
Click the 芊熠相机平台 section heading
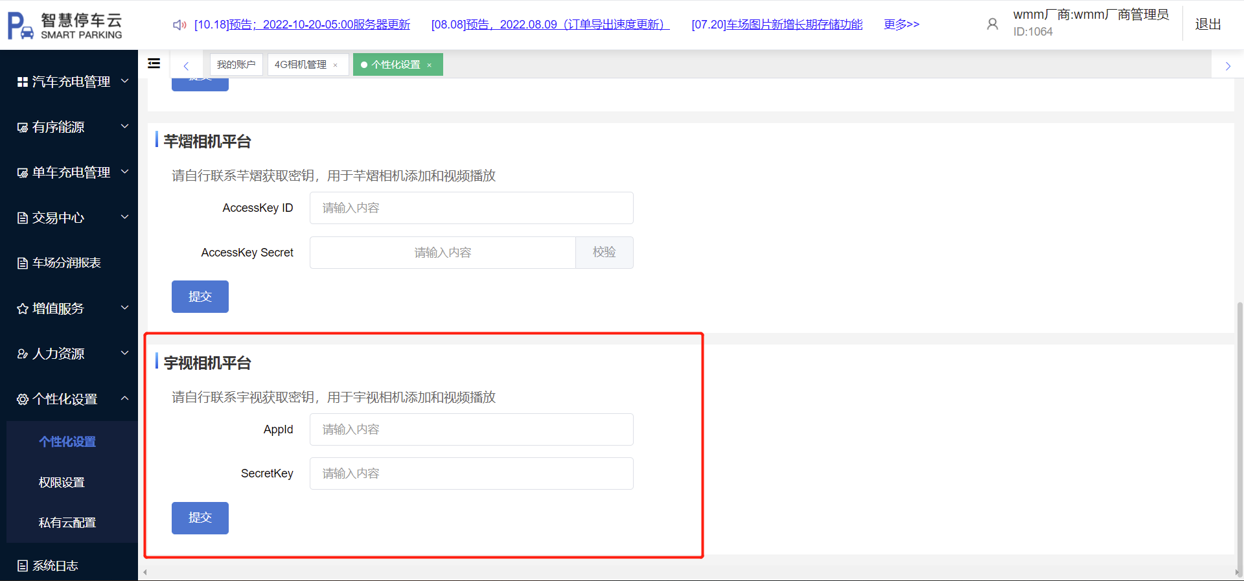click(207, 142)
